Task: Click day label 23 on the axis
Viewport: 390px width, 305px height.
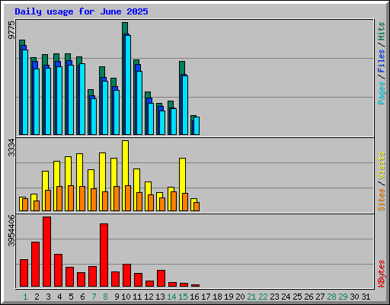Action: [x=274, y=297]
